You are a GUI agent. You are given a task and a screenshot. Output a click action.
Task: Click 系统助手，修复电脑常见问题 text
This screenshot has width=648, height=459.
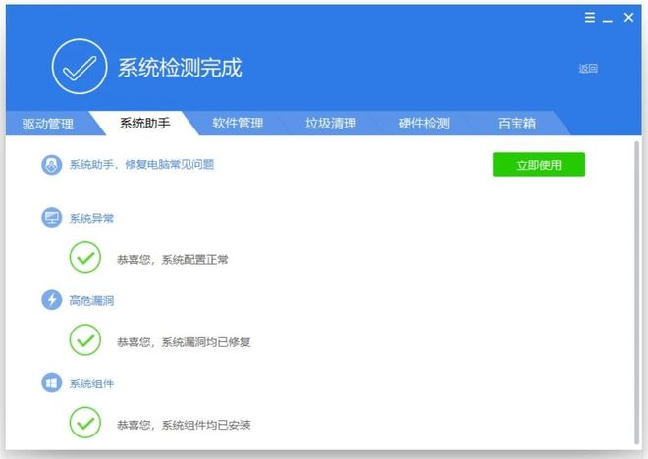[141, 165]
